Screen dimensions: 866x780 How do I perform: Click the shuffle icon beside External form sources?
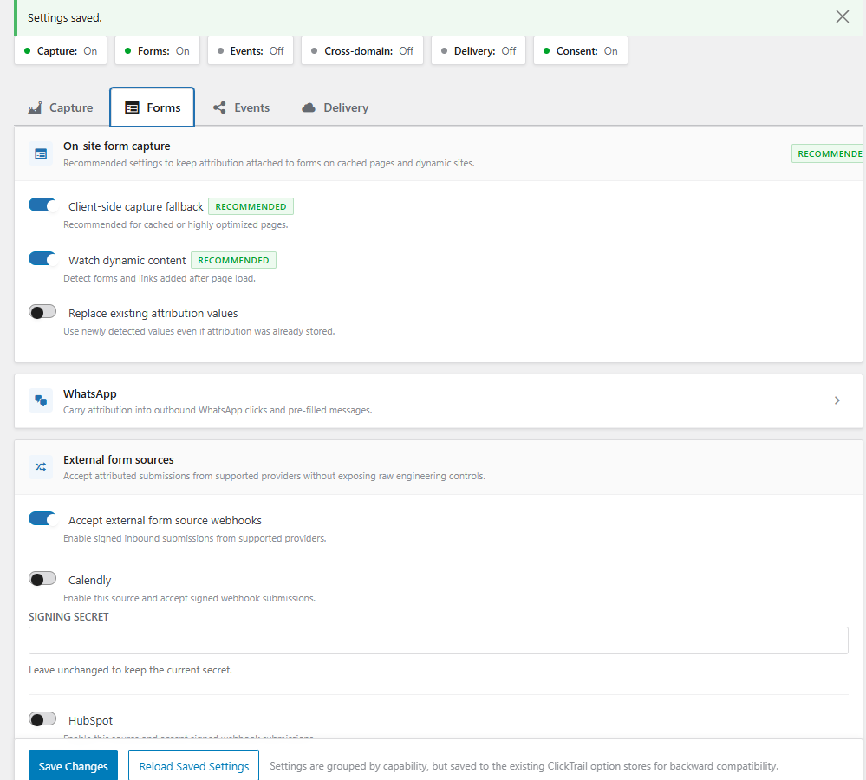point(40,466)
